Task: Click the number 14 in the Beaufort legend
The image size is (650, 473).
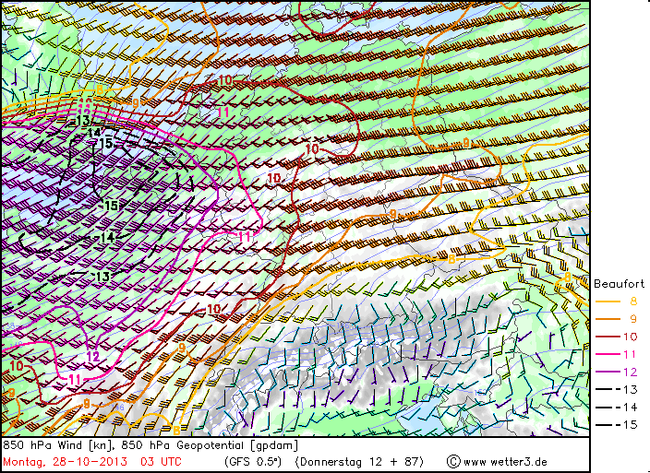Action: 631,408
